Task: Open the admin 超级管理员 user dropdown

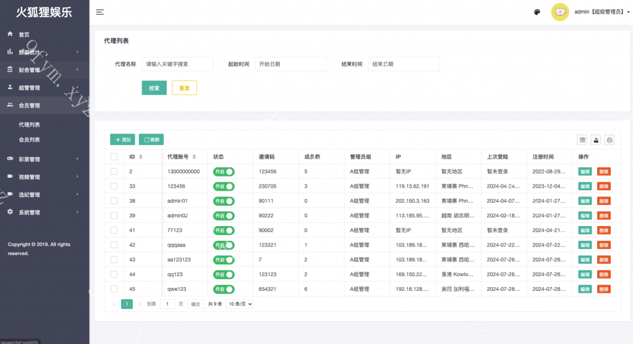Action: pyautogui.click(x=602, y=12)
